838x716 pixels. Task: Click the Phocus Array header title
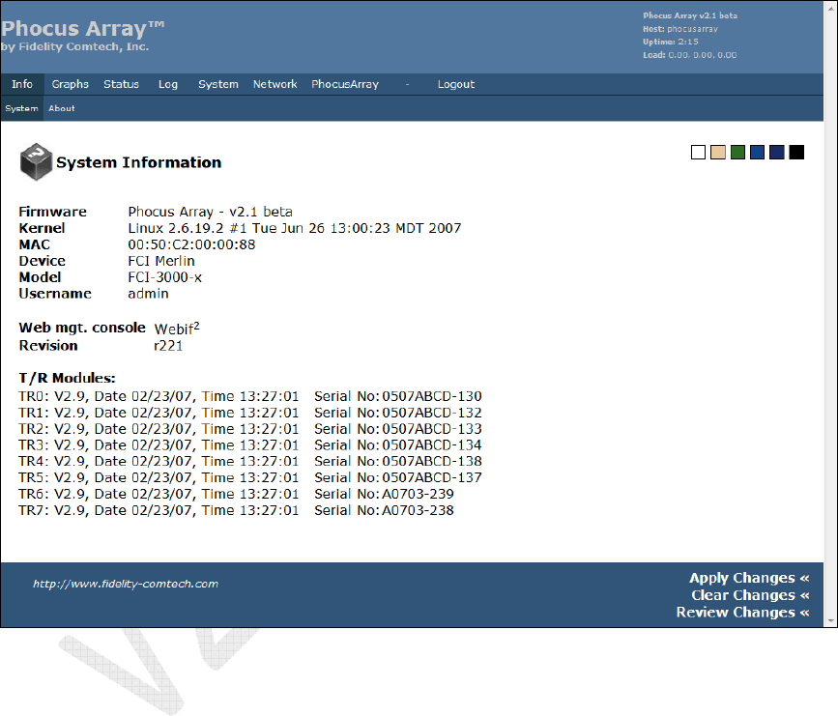[83, 28]
